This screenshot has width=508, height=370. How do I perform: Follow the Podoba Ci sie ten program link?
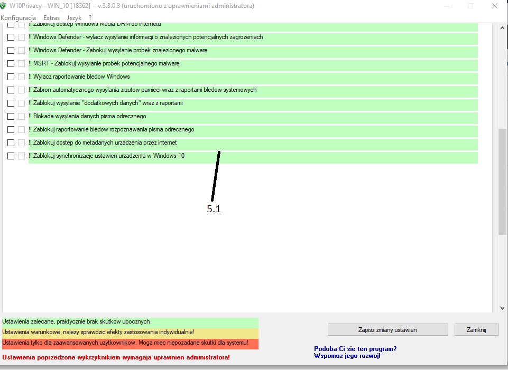coord(355,352)
